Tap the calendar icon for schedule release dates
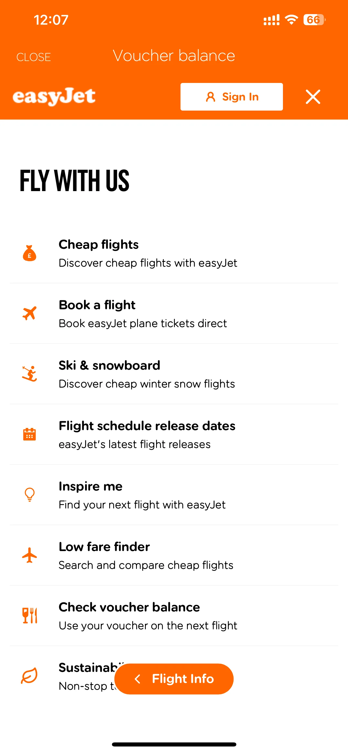Viewport: 348px width, 753px height. click(30, 434)
